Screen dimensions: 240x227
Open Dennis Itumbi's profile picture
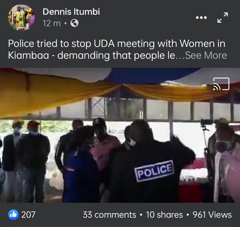21,18
